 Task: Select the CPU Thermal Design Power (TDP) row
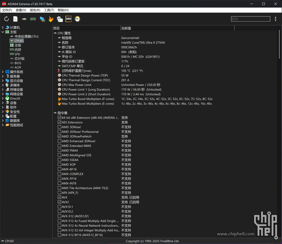144,75
